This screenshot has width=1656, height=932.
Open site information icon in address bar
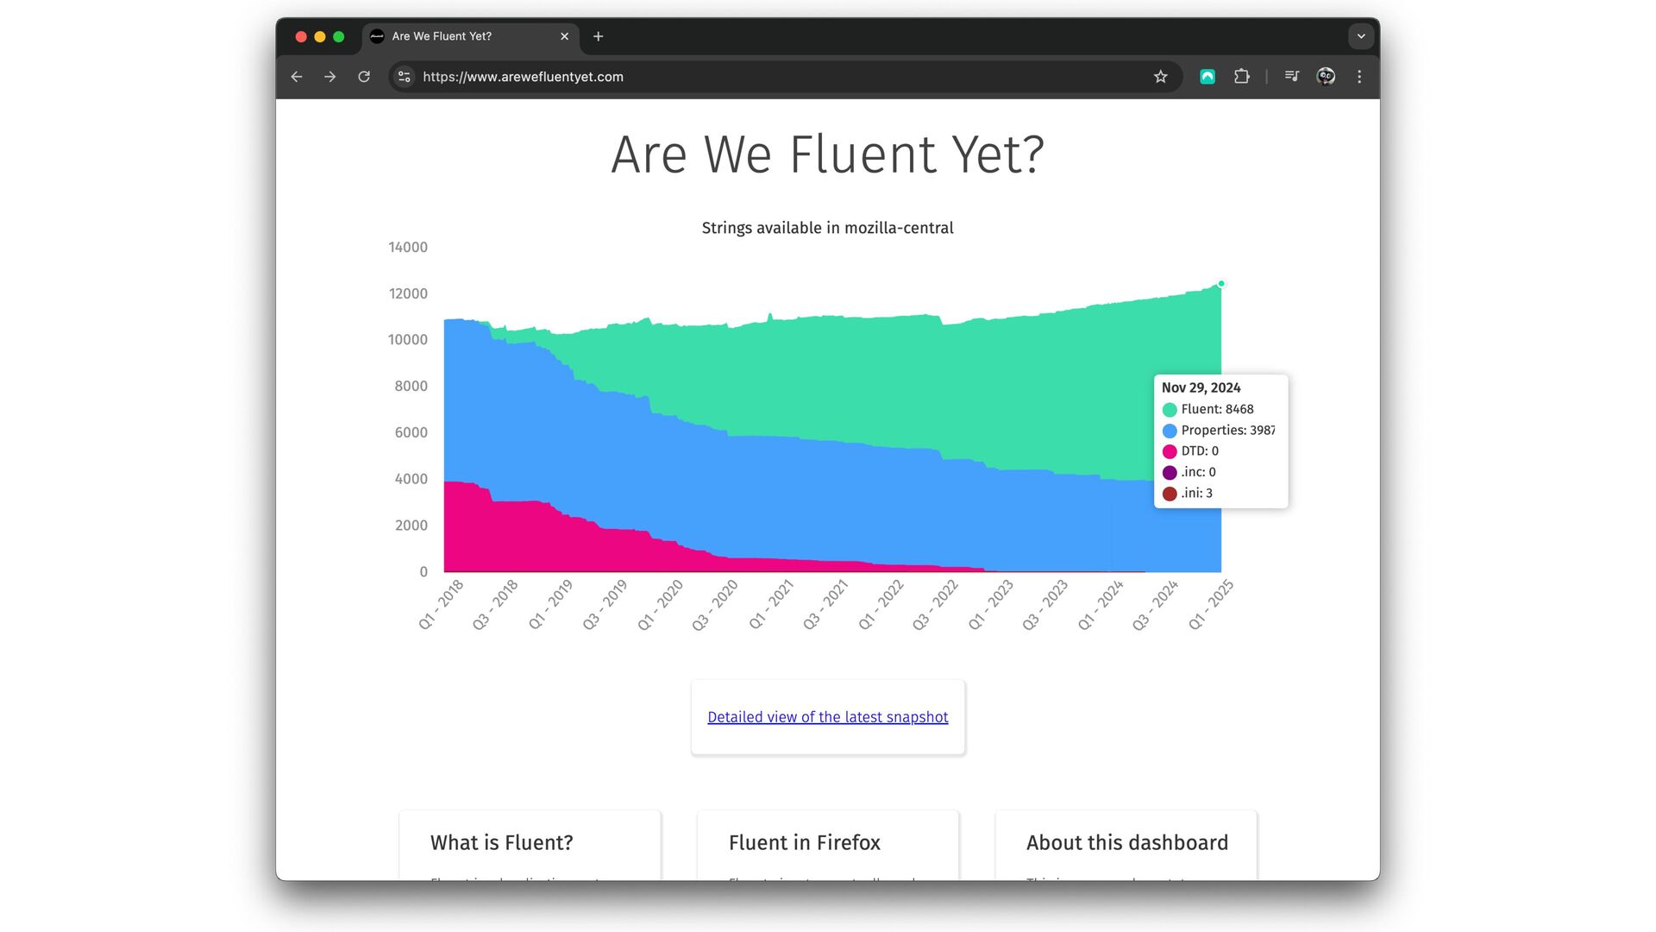[x=404, y=77]
